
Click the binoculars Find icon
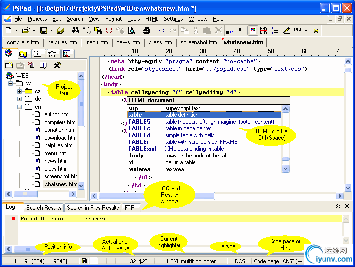tap(75, 31)
